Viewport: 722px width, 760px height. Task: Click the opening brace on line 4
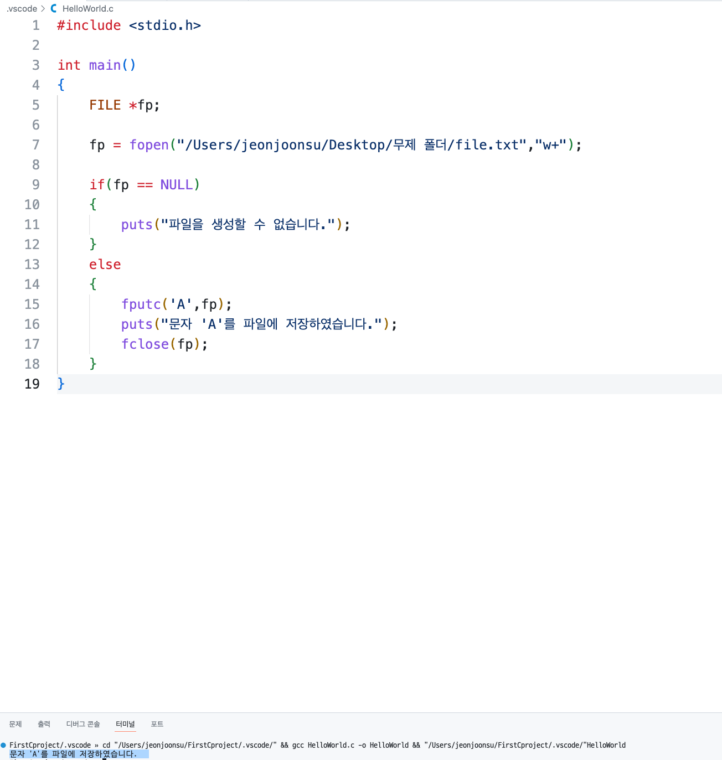pos(61,85)
